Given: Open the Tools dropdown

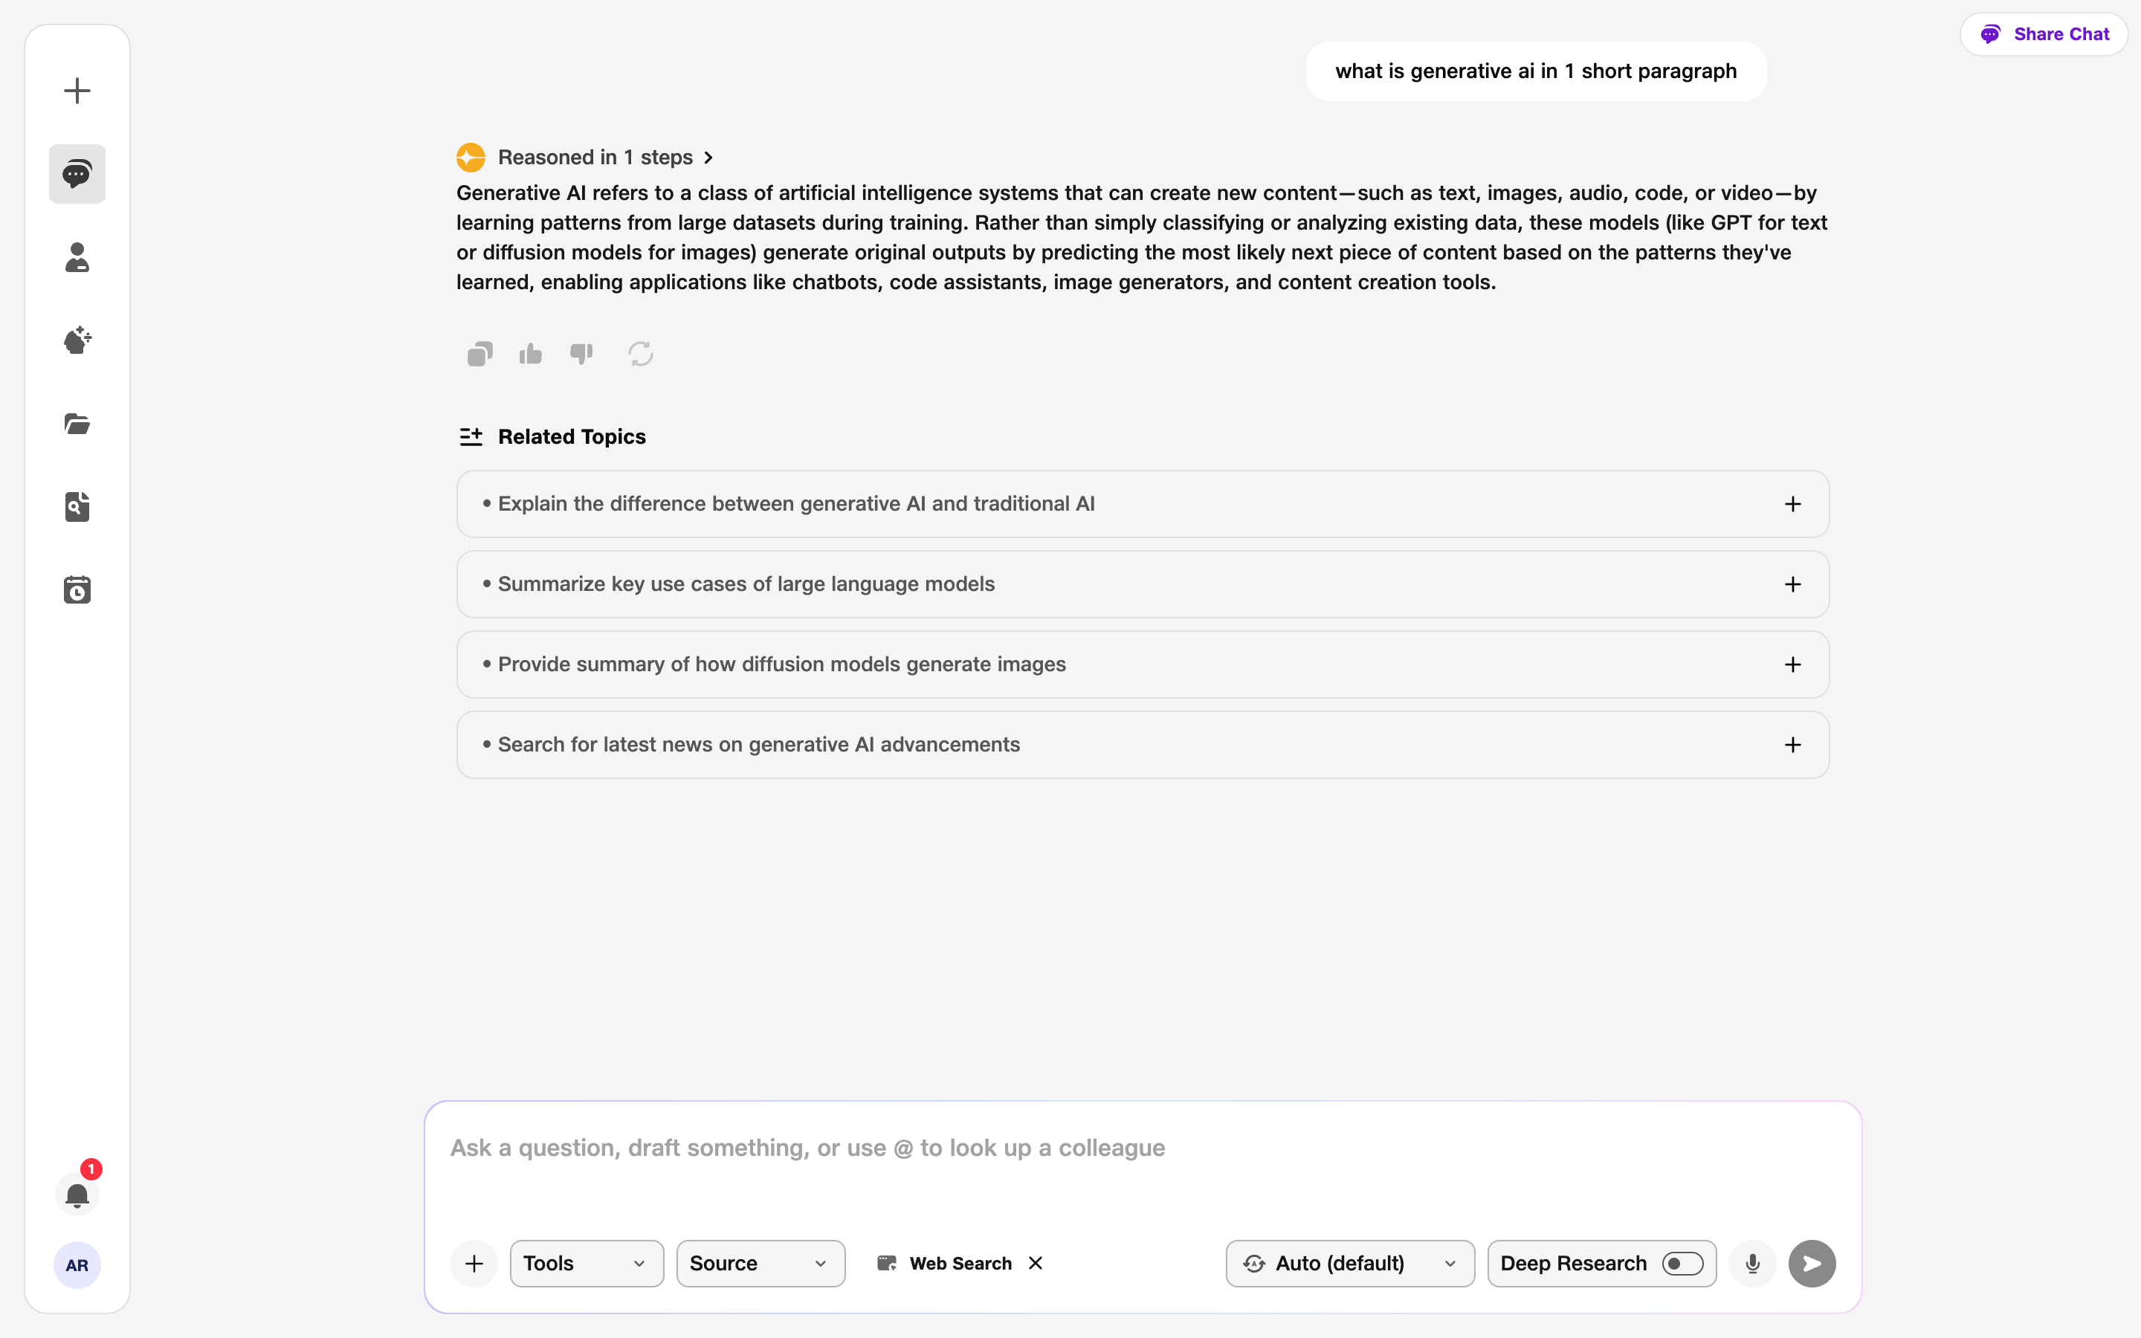Looking at the screenshot, I should [587, 1263].
